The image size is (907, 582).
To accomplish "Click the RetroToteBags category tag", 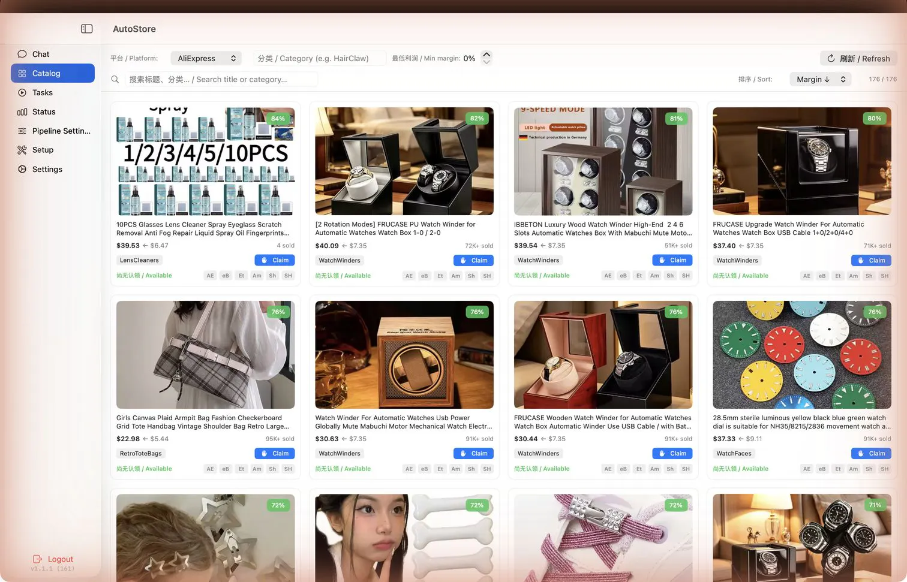I will 141,453.
